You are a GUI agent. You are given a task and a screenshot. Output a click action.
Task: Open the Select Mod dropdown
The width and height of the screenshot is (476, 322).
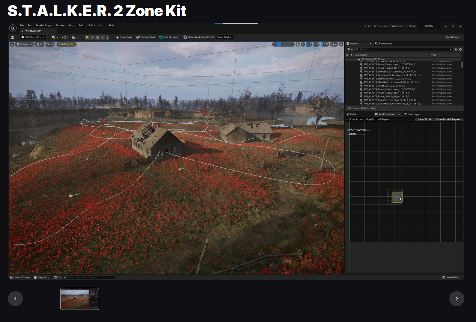point(224,37)
